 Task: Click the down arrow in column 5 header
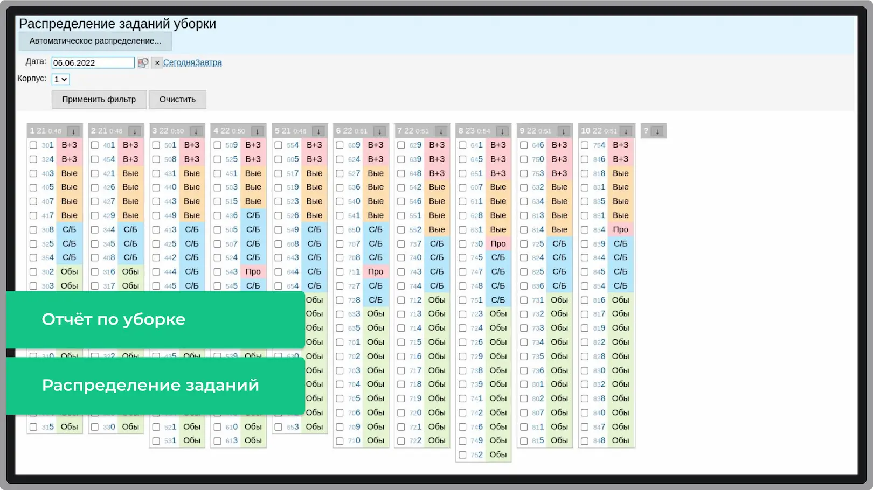(318, 131)
